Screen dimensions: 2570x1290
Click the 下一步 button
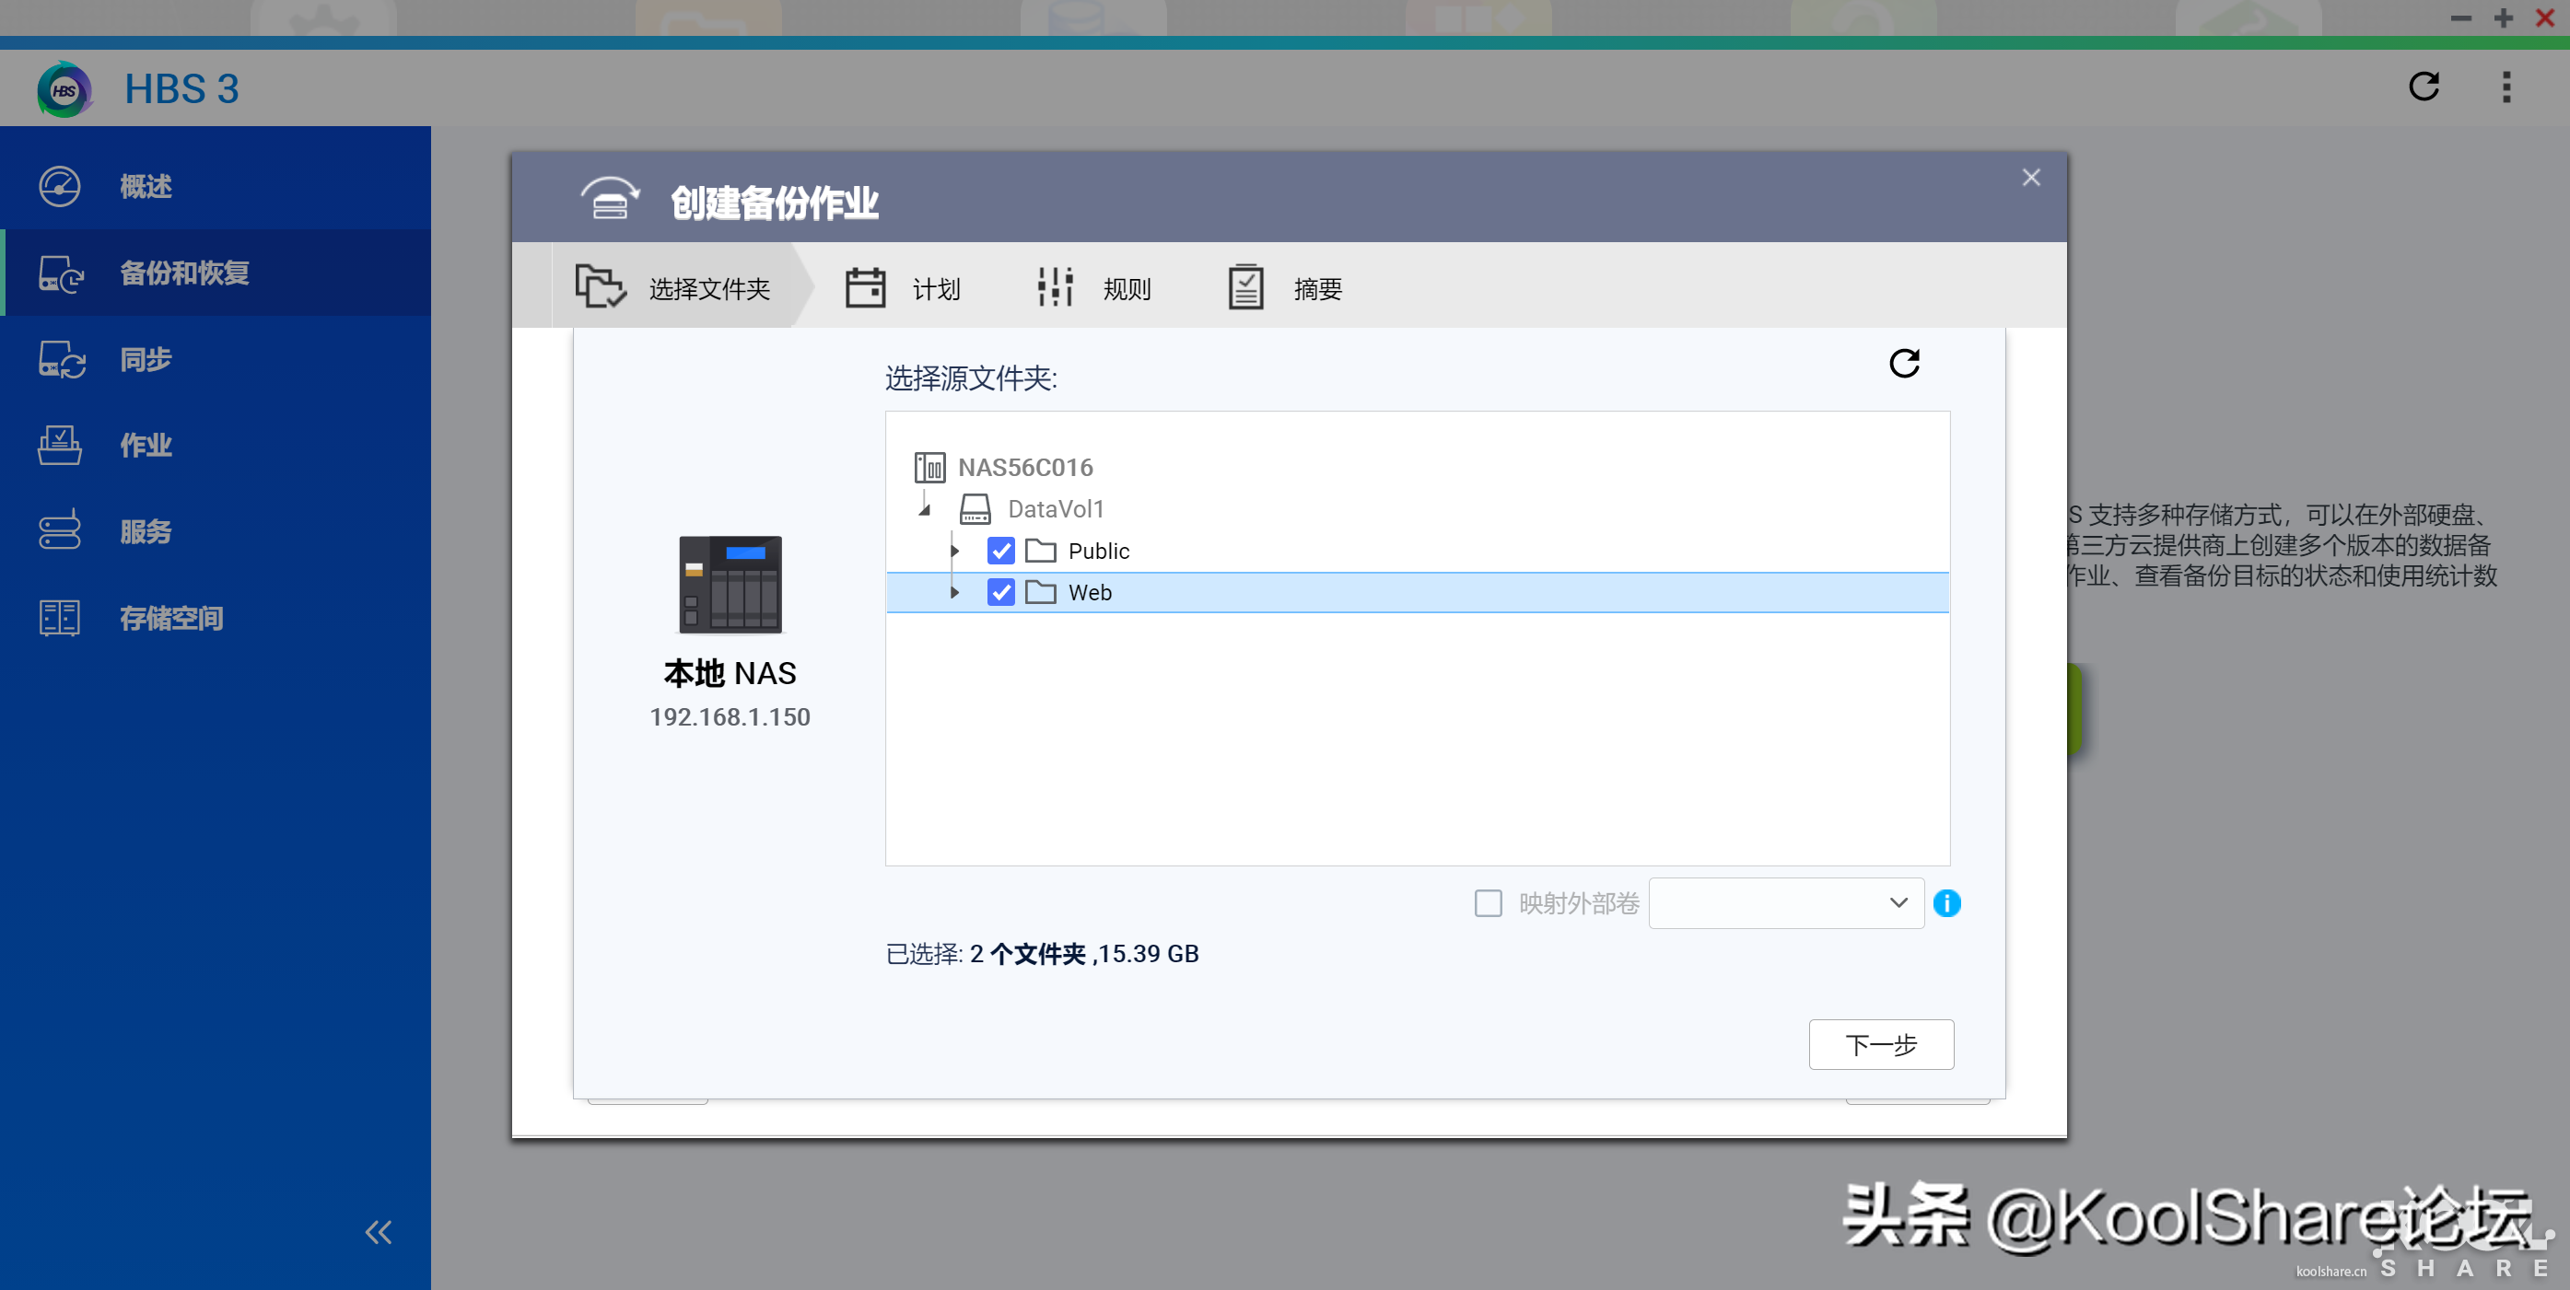coord(1880,1045)
